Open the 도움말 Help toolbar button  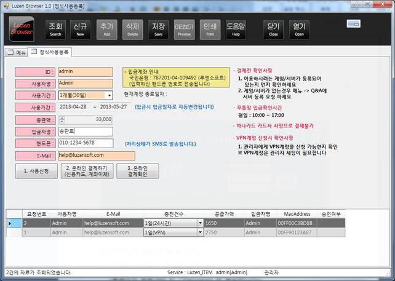[236, 29]
